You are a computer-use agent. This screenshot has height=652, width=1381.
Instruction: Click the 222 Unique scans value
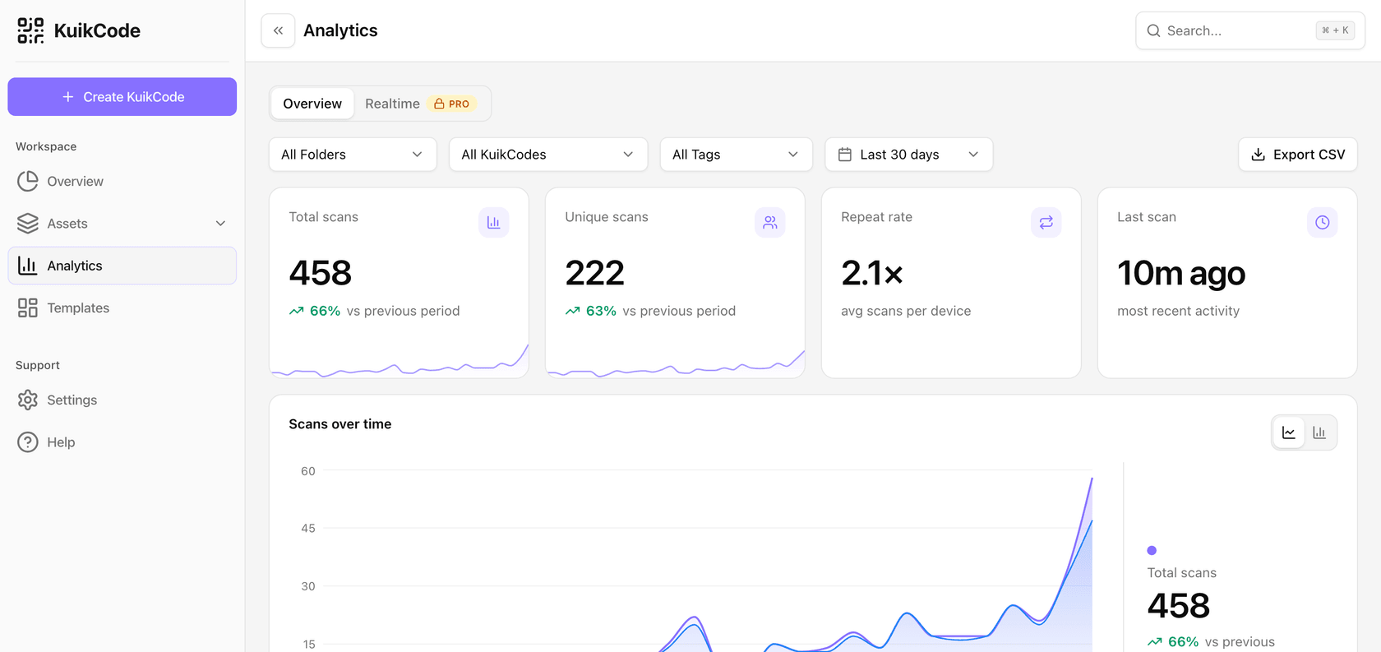595,273
